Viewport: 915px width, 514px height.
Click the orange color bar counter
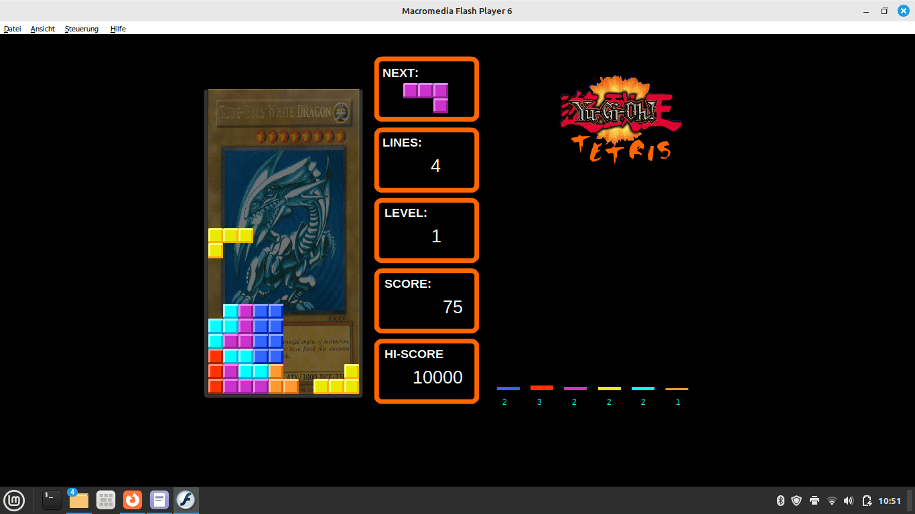tap(677, 389)
